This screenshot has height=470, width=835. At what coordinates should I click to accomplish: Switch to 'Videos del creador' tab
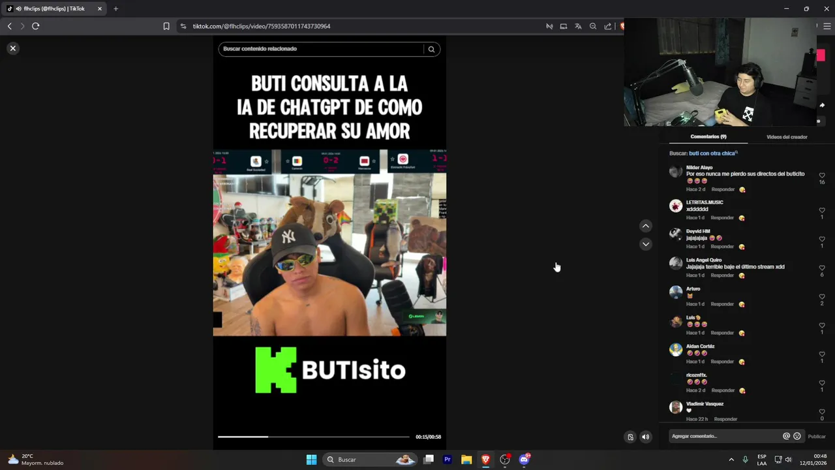point(787,137)
